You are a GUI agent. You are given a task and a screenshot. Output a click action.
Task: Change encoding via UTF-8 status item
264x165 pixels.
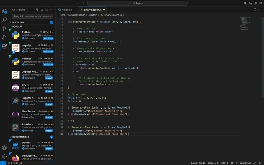point(225,163)
